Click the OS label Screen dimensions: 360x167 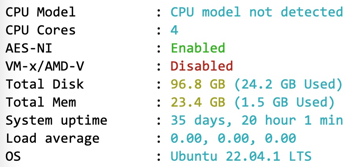pos(13,156)
